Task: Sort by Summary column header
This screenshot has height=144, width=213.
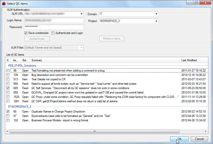Action: [x=105, y=60]
